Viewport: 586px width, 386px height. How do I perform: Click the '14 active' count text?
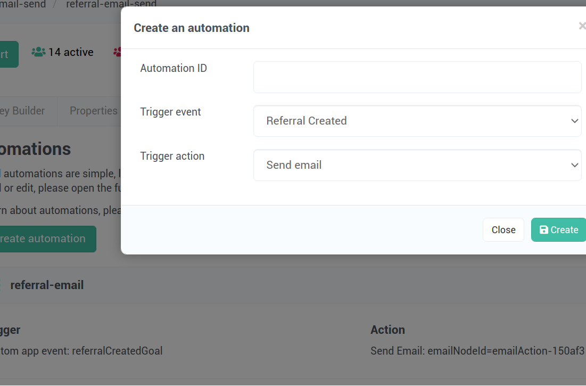coord(71,52)
